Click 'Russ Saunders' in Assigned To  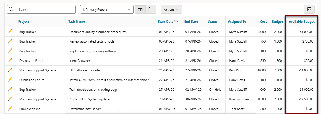pyautogui.click(x=239, y=99)
